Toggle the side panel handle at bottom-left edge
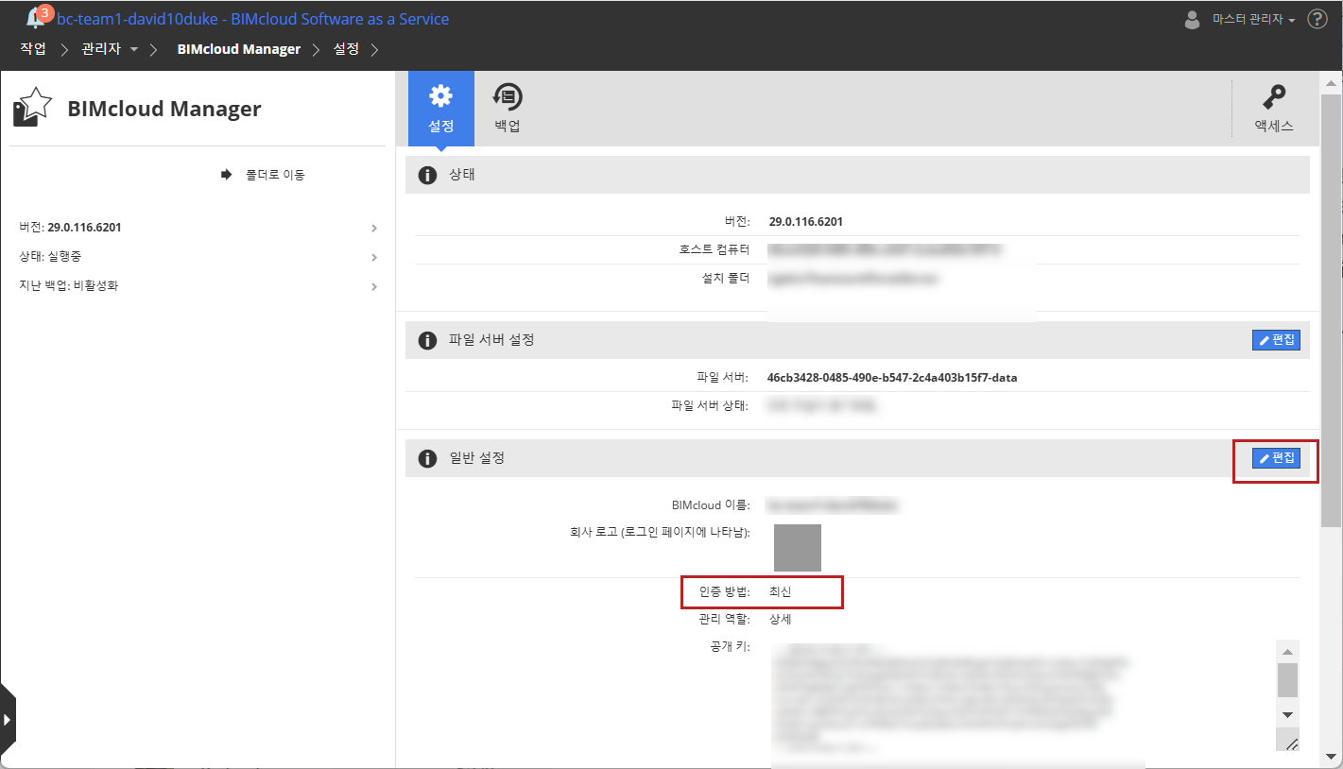Viewport: 1343px width, 769px height. click(x=8, y=720)
